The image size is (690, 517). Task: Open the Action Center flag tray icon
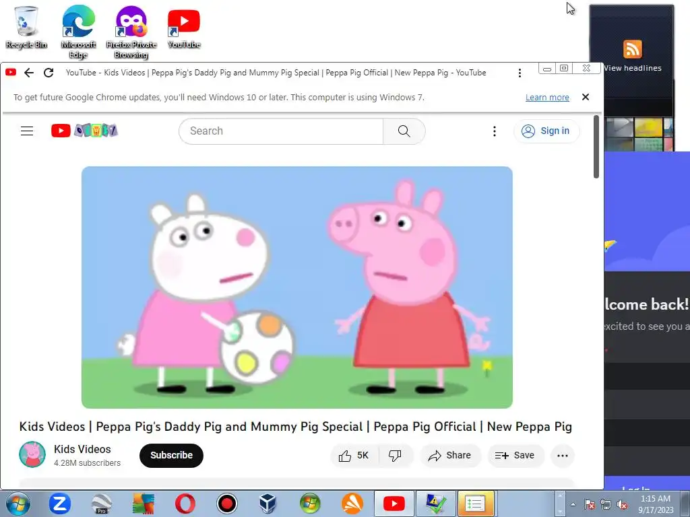coord(589,504)
